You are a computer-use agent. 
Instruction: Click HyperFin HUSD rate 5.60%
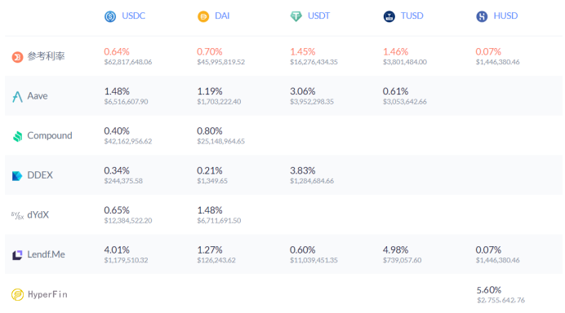pos(489,290)
